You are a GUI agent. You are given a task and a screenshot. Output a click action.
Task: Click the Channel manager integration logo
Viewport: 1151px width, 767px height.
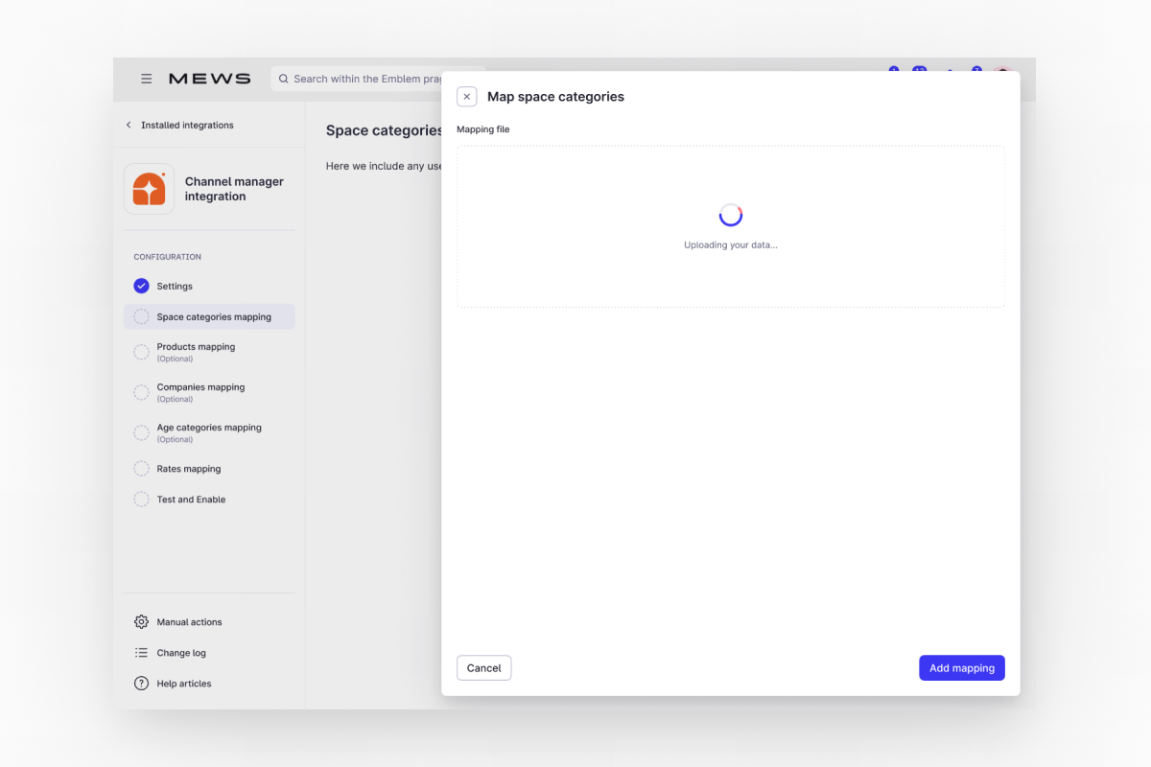149,189
